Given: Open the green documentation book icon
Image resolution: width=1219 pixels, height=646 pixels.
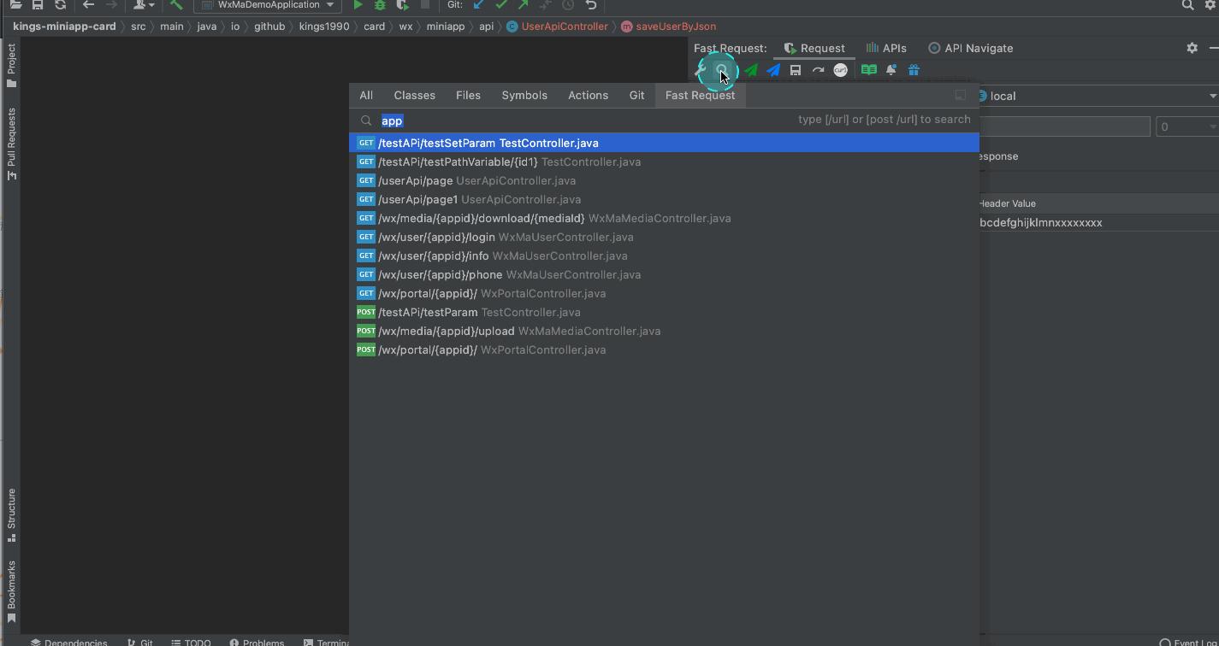Looking at the screenshot, I should [869, 70].
